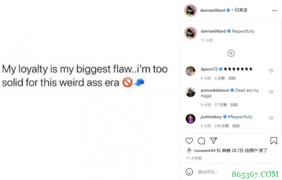282x180 pixels.
Task: Load more comments with plus circle
Action: pos(231,53)
